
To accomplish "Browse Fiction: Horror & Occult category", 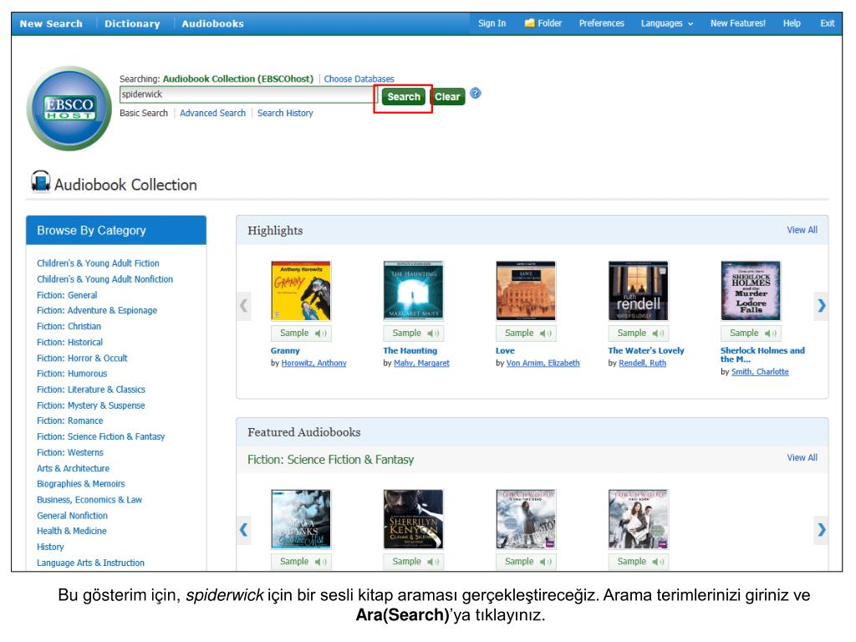I will click(82, 358).
